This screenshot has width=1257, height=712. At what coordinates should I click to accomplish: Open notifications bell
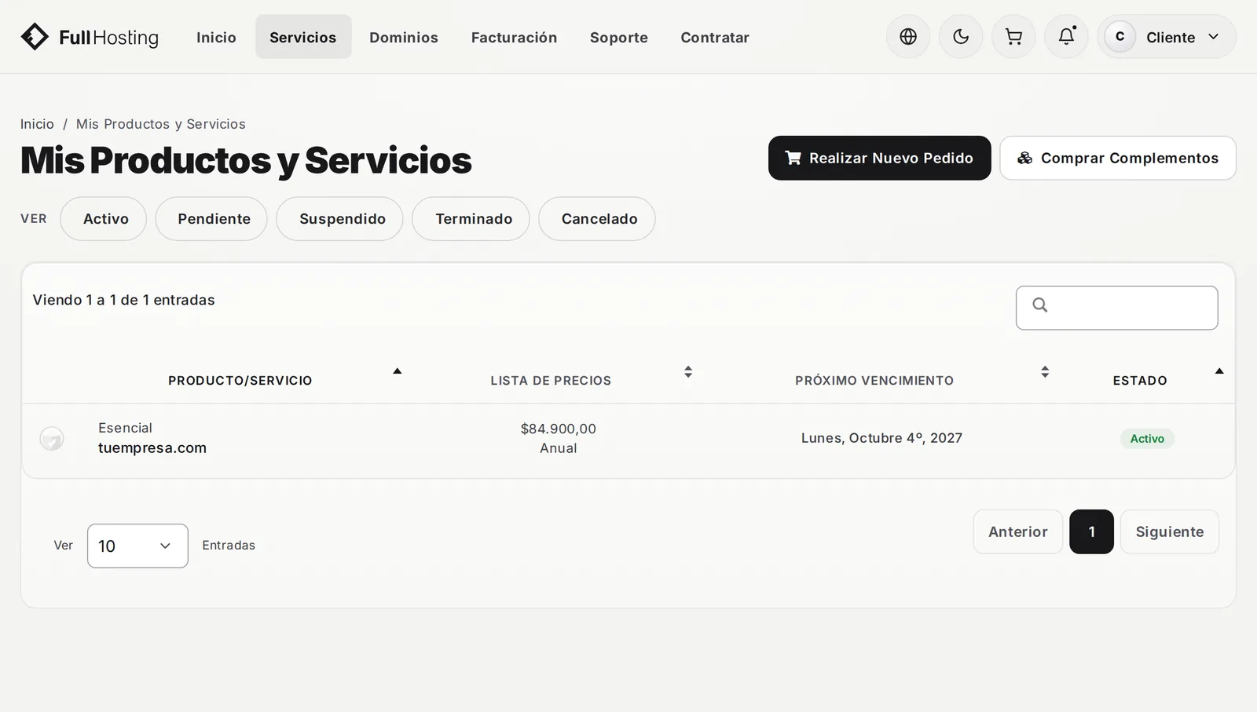[1066, 37]
